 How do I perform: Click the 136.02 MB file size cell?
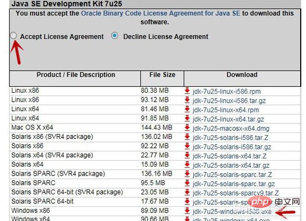point(156,136)
